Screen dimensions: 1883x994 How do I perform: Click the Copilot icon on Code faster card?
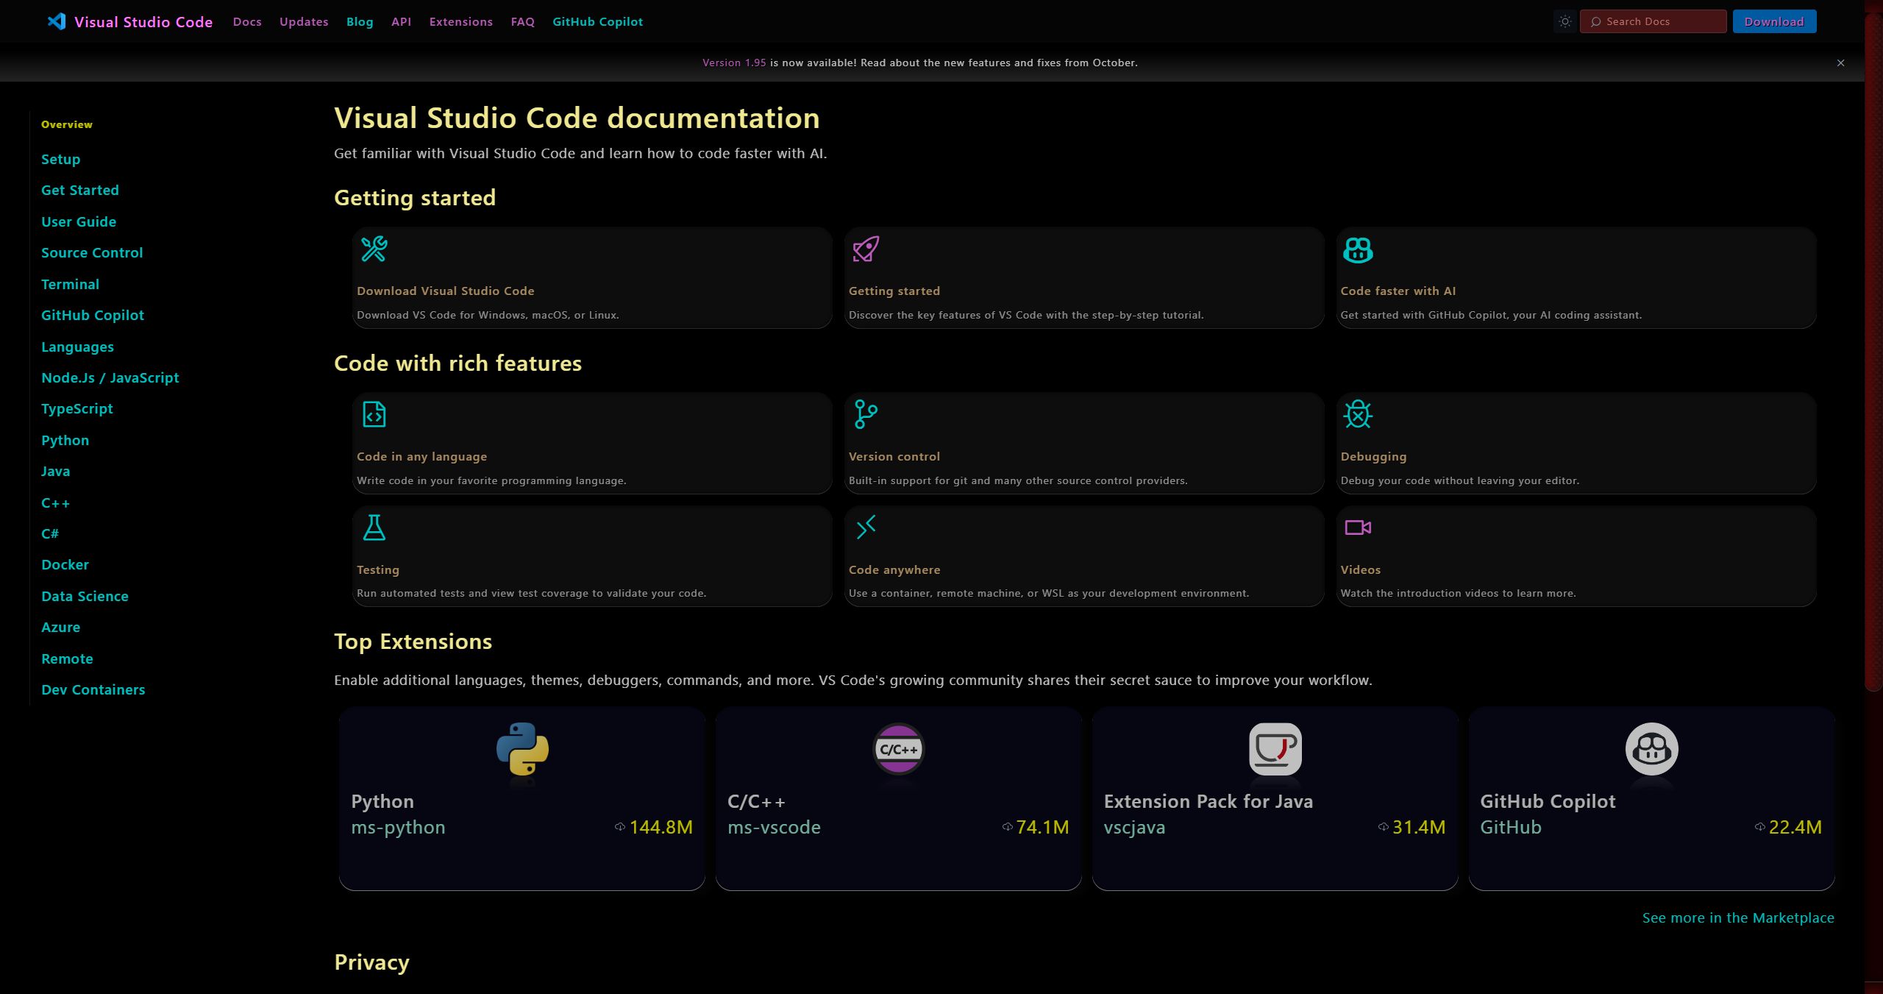(x=1358, y=249)
